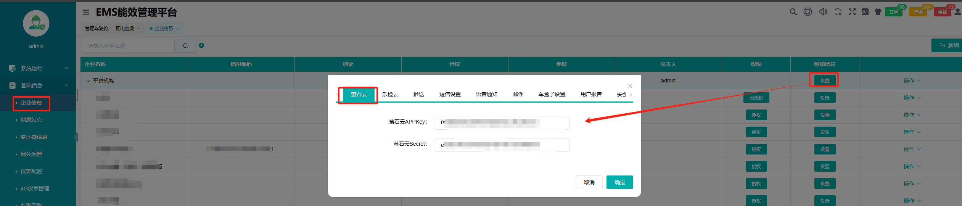Close the settings dialog with X

point(630,86)
